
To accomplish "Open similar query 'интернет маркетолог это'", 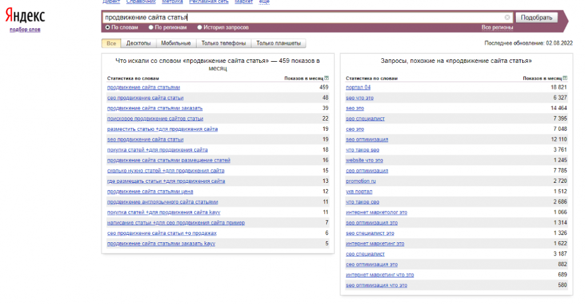I will pos(376,212).
